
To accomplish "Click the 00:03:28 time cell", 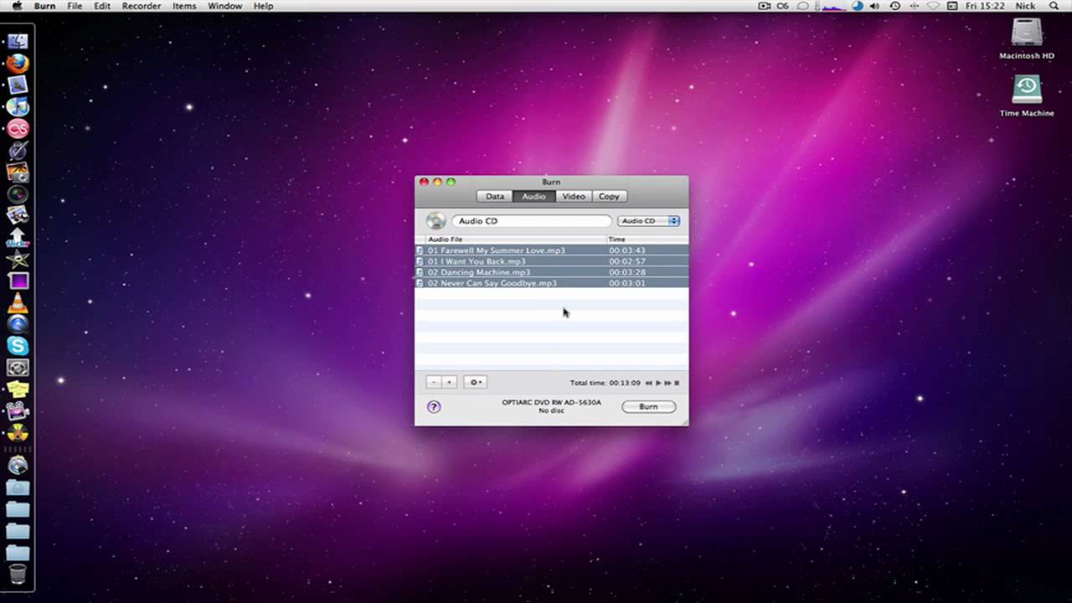I will pyautogui.click(x=626, y=272).
